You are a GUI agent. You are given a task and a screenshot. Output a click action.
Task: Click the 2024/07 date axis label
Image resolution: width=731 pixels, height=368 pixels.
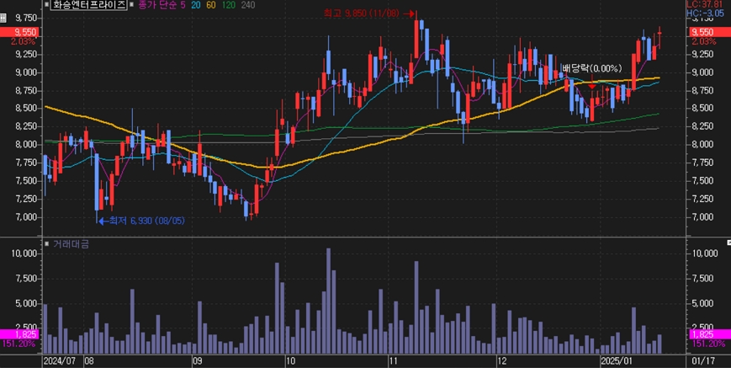click(x=59, y=360)
